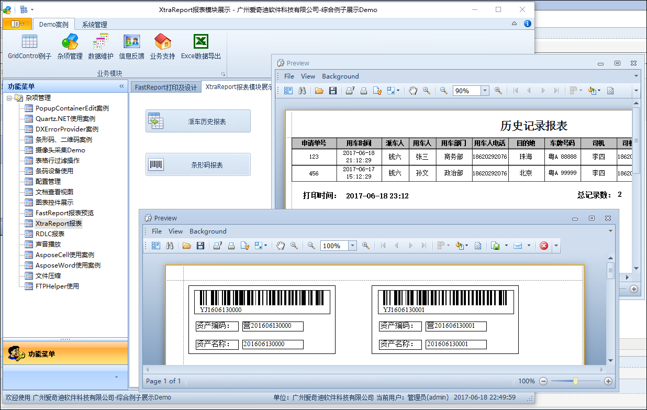Click Export document icon in barcode Preview
The image size is (647, 410).
click(495, 246)
